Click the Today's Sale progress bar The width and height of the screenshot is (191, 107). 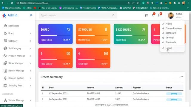click(x=56, y=35)
